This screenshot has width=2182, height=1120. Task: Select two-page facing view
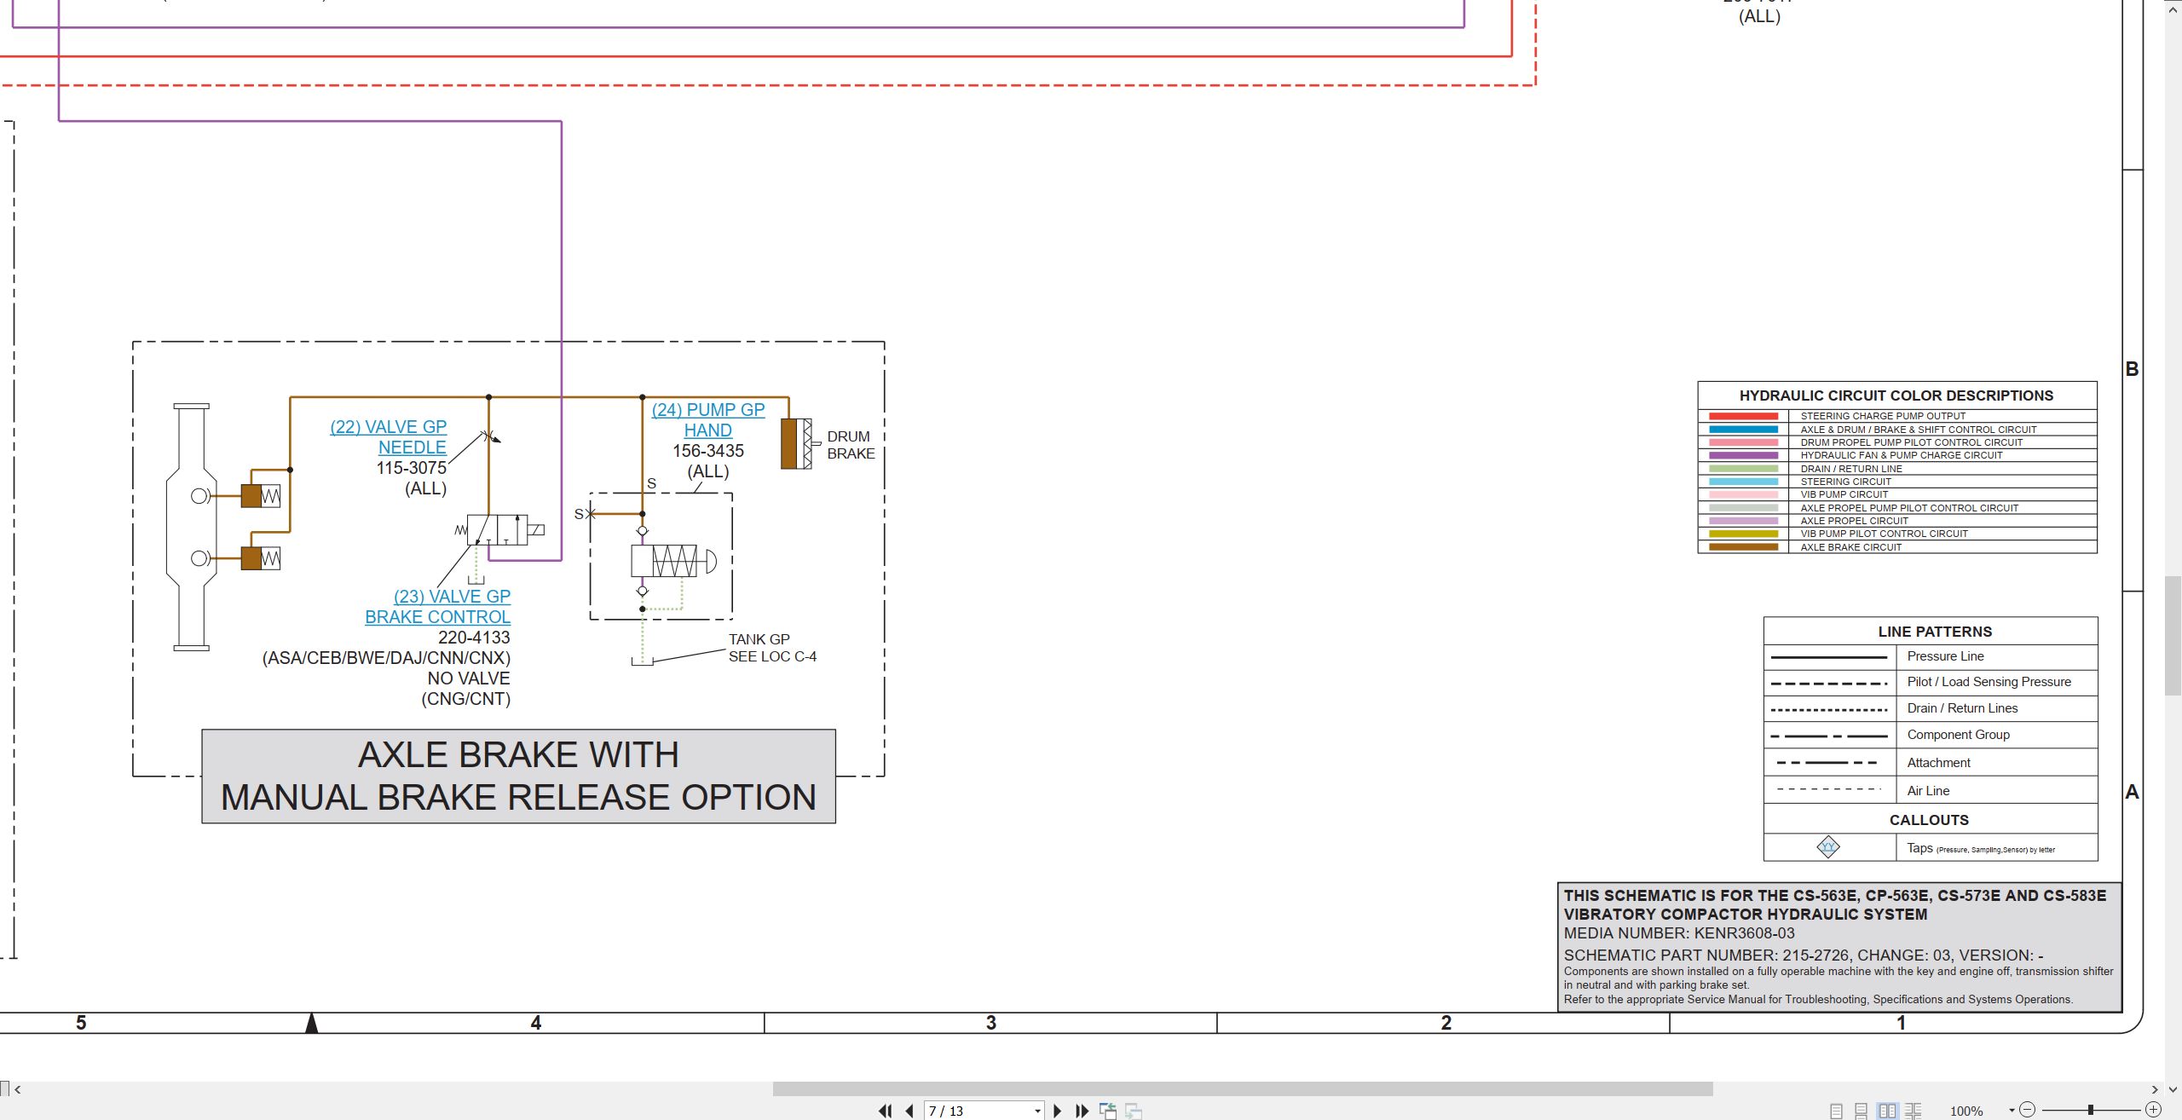pyautogui.click(x=1888, y=1111)
